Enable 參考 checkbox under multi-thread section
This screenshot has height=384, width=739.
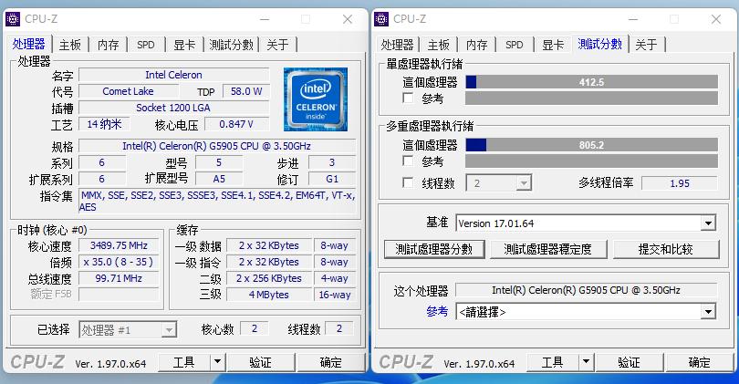[x=408, y=161]
